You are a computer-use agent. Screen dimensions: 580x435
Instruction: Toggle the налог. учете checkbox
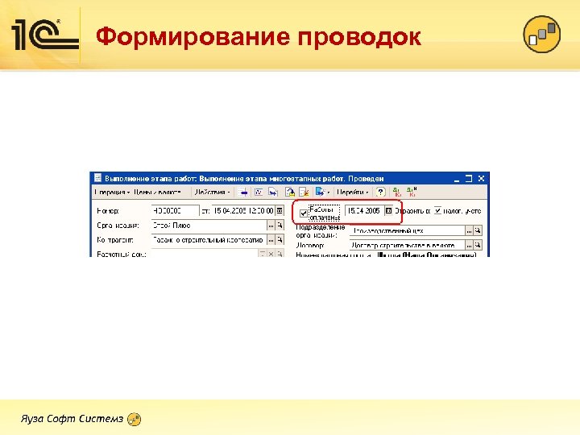tap(437, 211)
